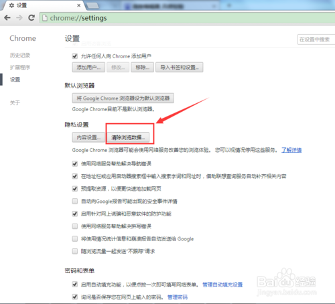Open 历史记录 in the sidebar

20,55
